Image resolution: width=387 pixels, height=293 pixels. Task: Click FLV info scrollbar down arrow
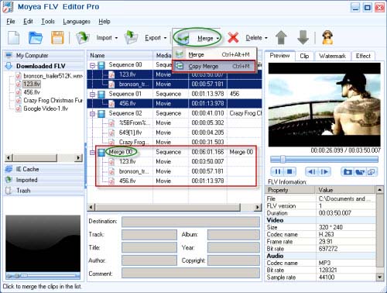point(379,277)
